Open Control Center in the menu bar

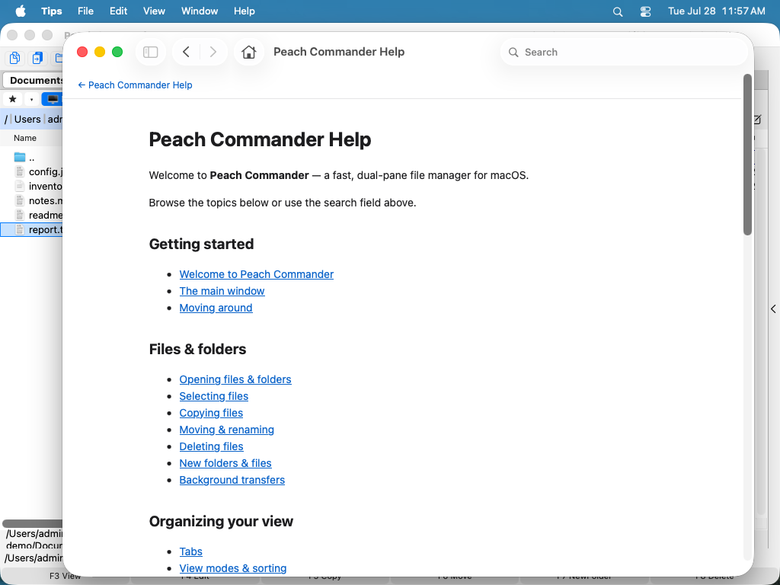tap(645, 11)
